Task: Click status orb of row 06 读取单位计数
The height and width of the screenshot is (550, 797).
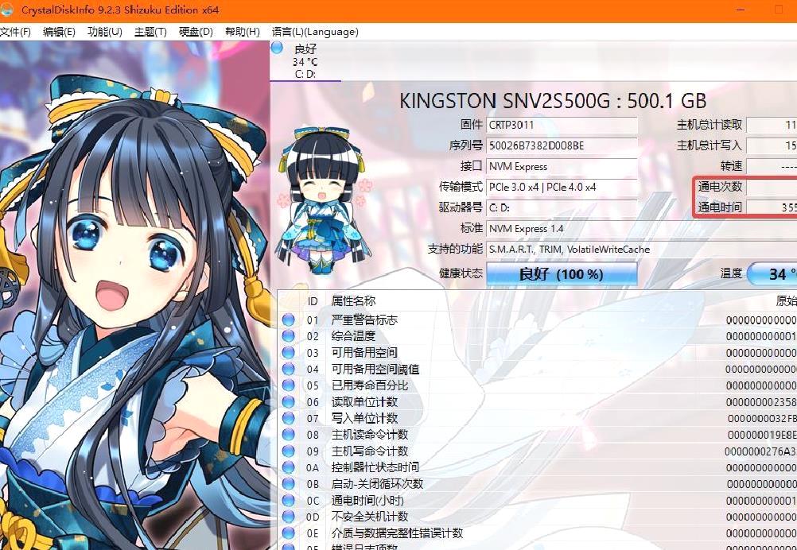Action: 288,401
